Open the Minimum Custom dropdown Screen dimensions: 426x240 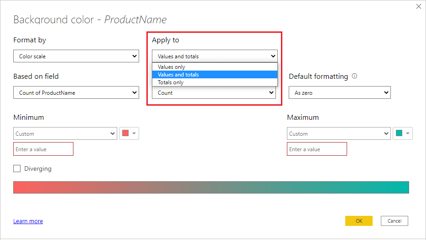tap(65, 133)
